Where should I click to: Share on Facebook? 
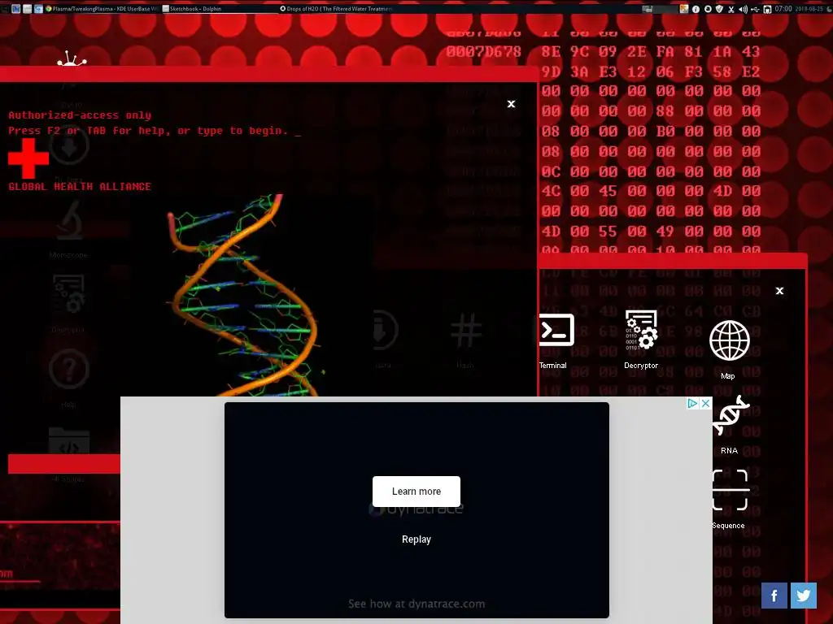coord(774,596)
